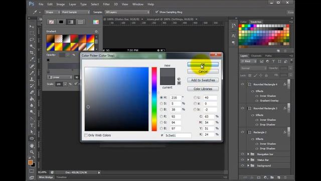Switch to the Paths tab
The width and height of the screenshot is (321, 181).
point(268,56)
